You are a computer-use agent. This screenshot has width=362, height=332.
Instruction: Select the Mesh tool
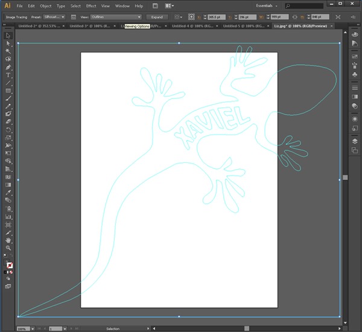(x=8, y=177)
